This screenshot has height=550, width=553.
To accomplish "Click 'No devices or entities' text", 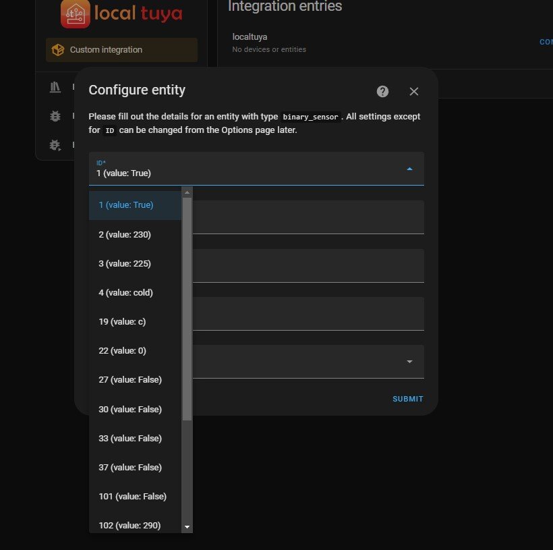I will (269, 49).
